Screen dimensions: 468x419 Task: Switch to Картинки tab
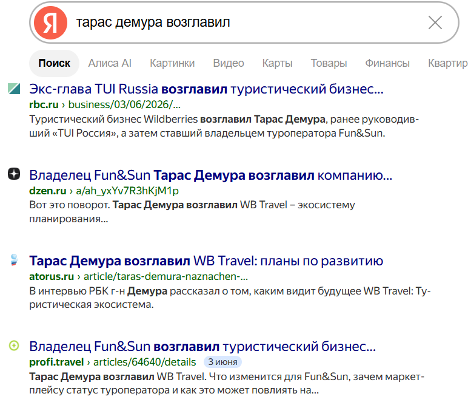[x=172, y=63]
